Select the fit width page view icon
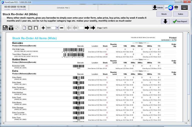Image resolution: width=192 pixels, height=127 pixels. (36, 28)
